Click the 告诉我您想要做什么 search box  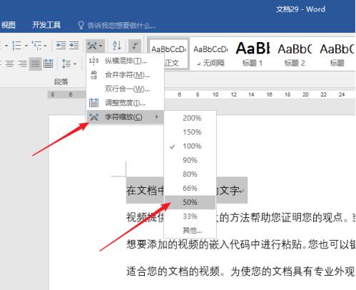pyautogui.click(x=122, y=25)
